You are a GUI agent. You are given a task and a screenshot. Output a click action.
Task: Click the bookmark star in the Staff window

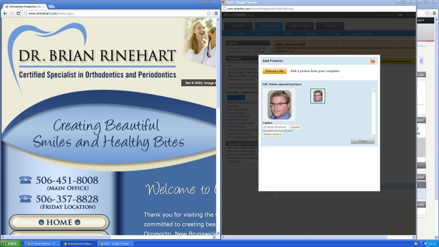[427, 12]
